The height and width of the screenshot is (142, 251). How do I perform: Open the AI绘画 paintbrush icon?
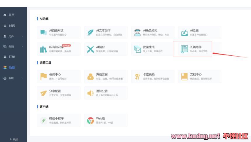[184, 33]
